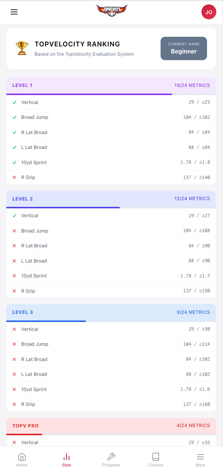Tap the red X next to R Grip

(14, 178)
